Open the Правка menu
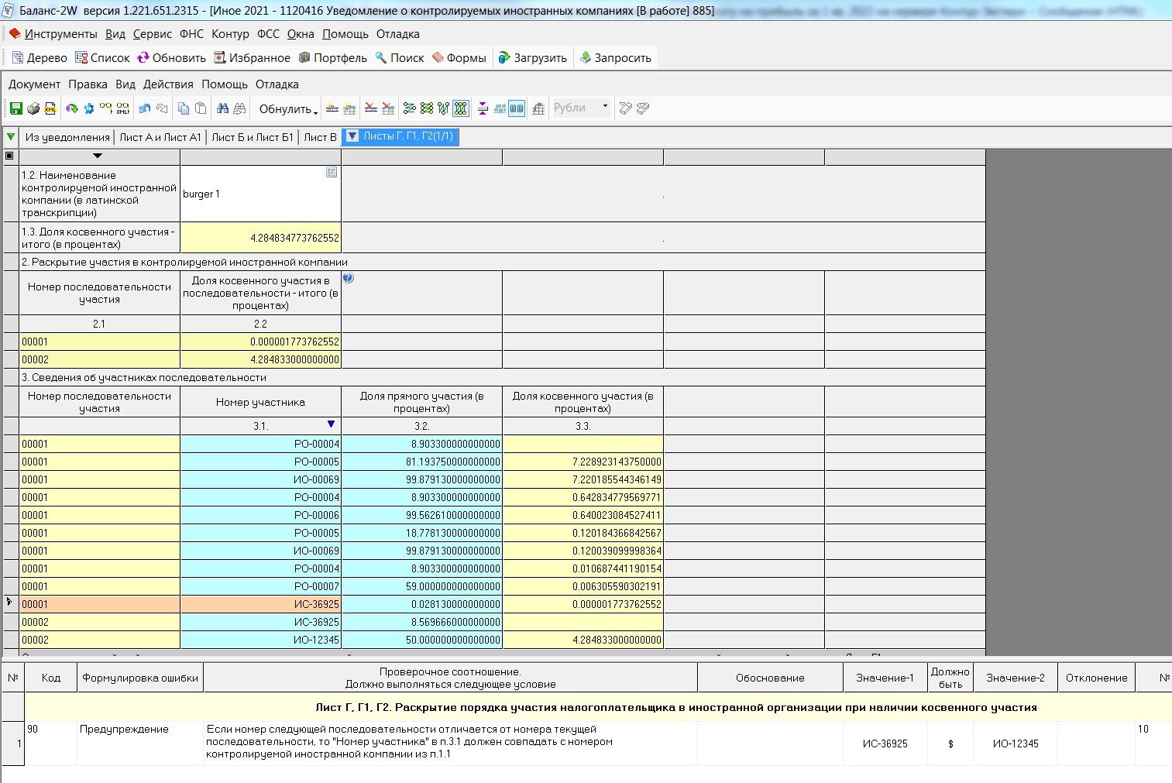Screen dimensions: 1172x783 coord(88,84)
